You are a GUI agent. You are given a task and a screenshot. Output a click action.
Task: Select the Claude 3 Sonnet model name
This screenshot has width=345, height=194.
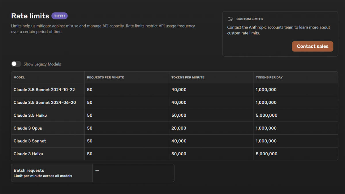pyautogui.click(x=30, y=141)
